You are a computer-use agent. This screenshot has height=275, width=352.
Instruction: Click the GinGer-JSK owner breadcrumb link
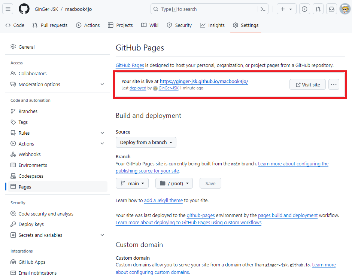[x=46, y=9]
